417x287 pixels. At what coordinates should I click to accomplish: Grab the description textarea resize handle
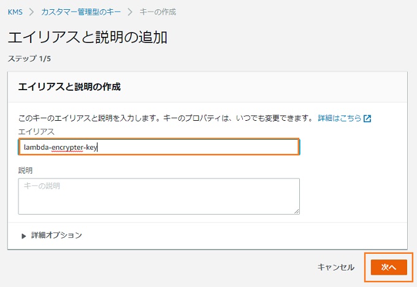pos(297,211)
